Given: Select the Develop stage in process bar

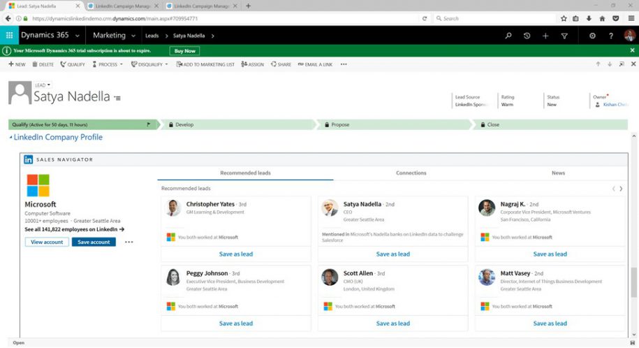Looking at the screenshot, I should (184, 124).
